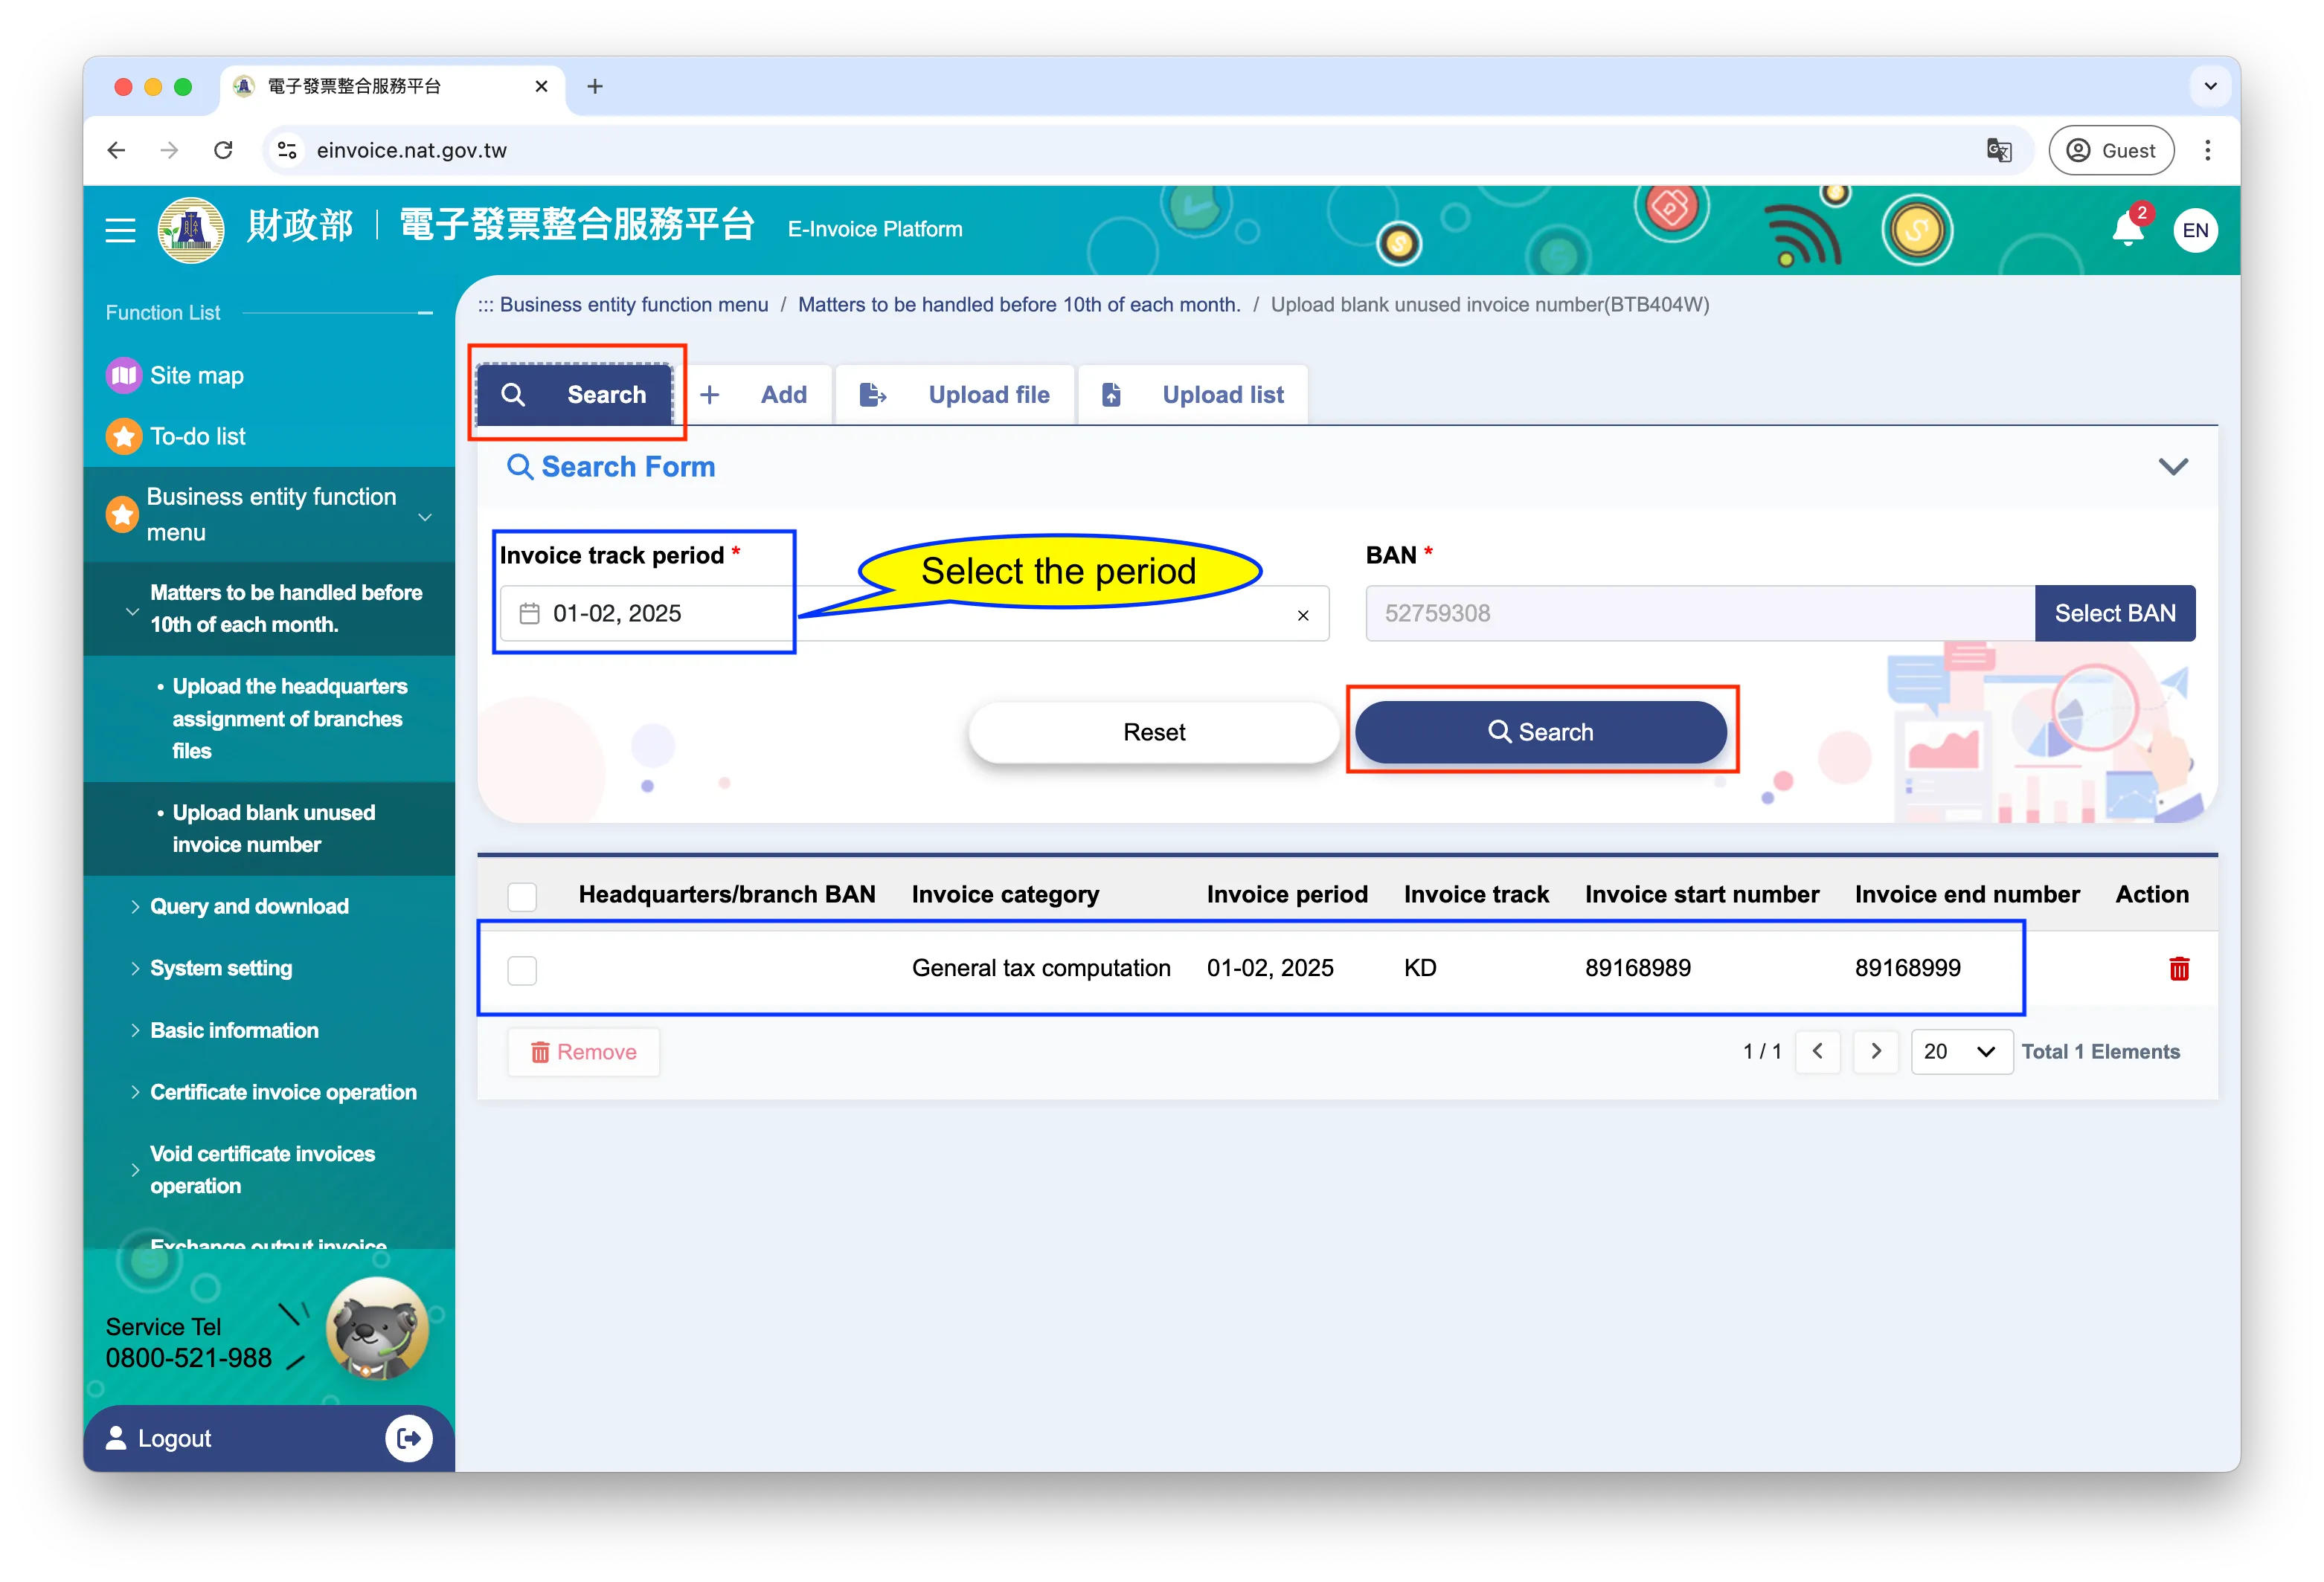Open the Chrome three-dot menu
The height and width of the screenshot is (1582, 2324).
click(x=2207, y=150)
